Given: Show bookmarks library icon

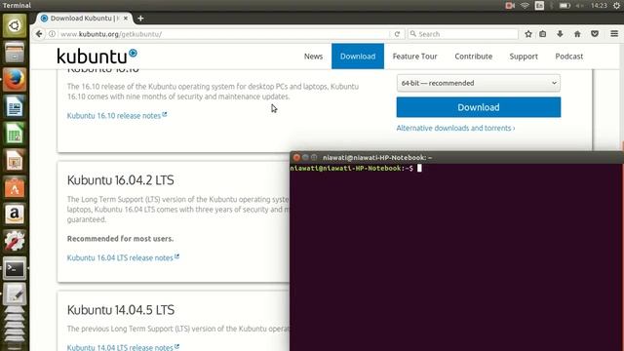Looking at the screenshot, I should 542,34.
